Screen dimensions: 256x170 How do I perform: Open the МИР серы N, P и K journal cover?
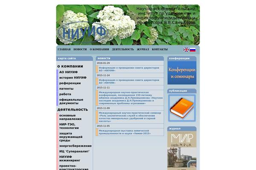pyautogui.click(x=182, y=150)
